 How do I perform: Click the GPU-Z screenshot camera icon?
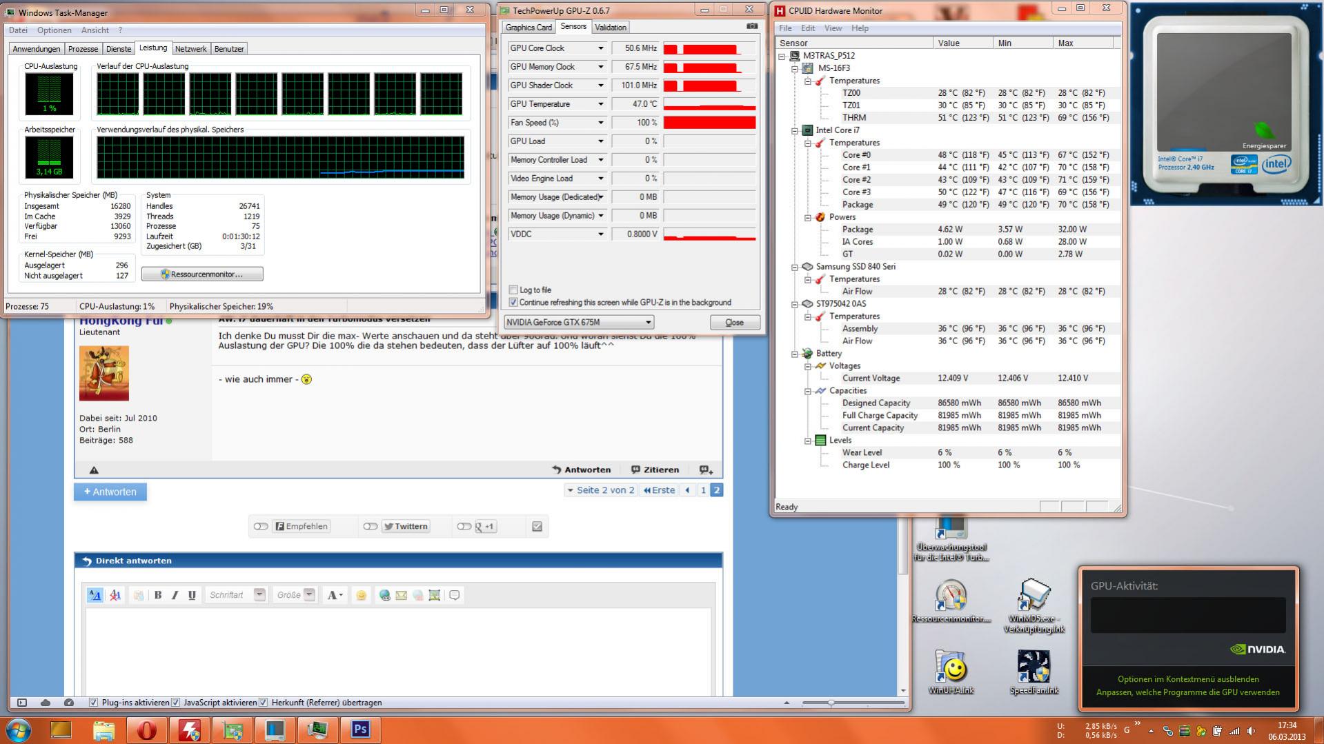pyautogui.click(x=752, y=26)
